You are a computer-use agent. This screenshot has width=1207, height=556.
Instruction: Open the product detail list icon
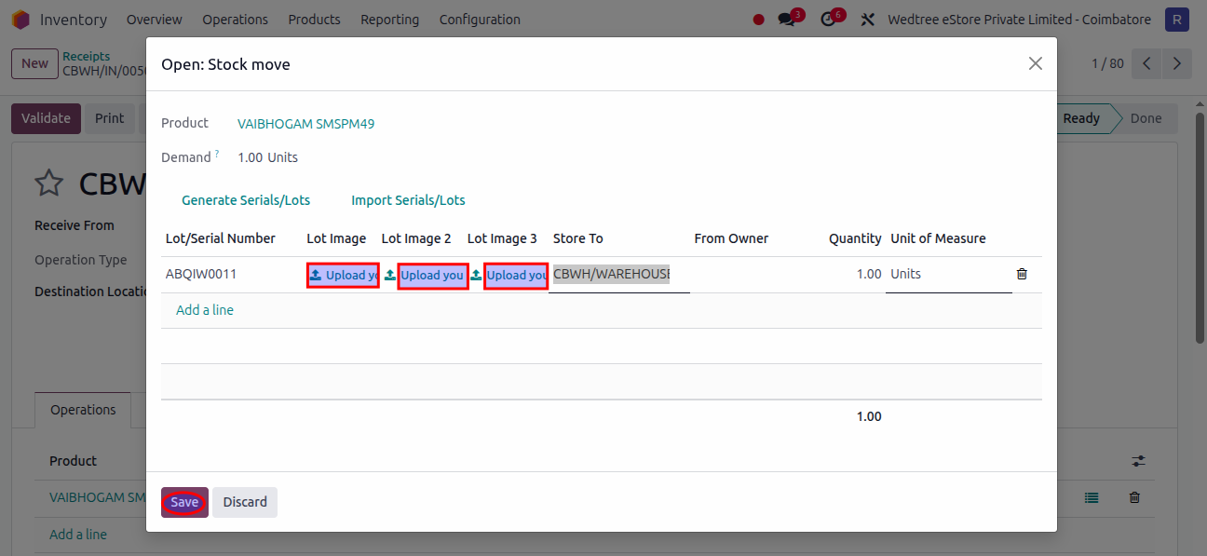point(1092,498)
